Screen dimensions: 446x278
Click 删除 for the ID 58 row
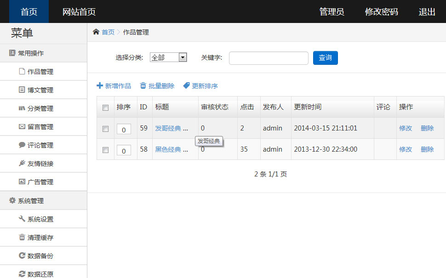pos(427,149)
